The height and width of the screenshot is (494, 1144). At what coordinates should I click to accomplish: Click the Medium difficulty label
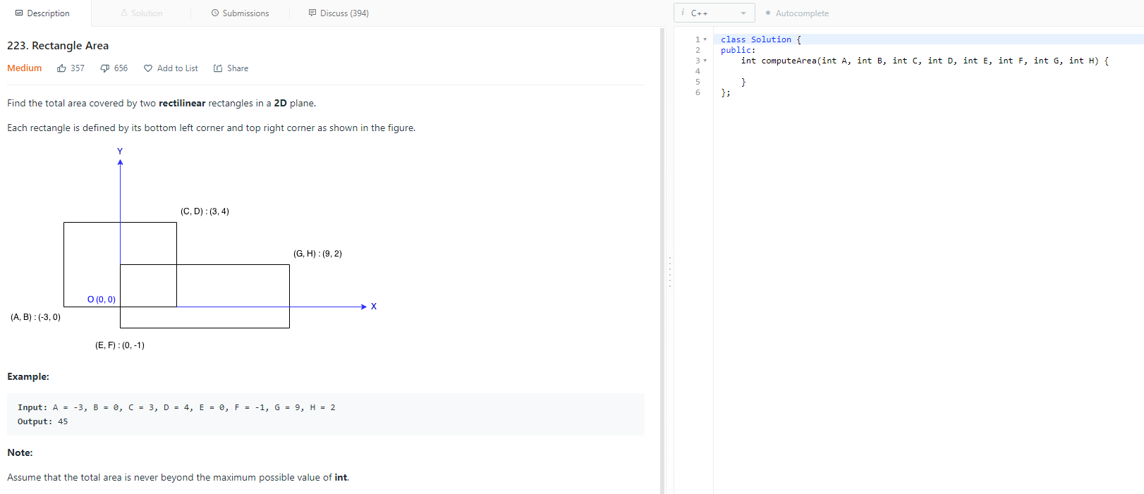coord(25,68)
